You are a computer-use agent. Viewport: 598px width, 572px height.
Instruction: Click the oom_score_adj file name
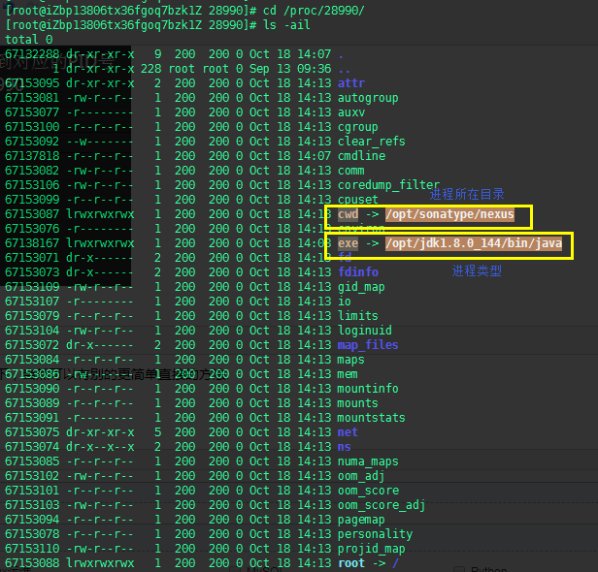point(382,505)
